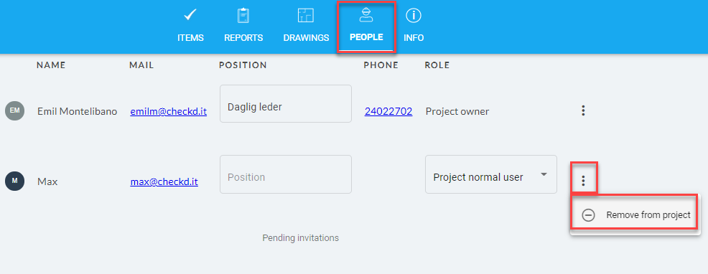The image size is (708, 274).
Task: Click Max's M avatar badge
Action: point(14,181)
